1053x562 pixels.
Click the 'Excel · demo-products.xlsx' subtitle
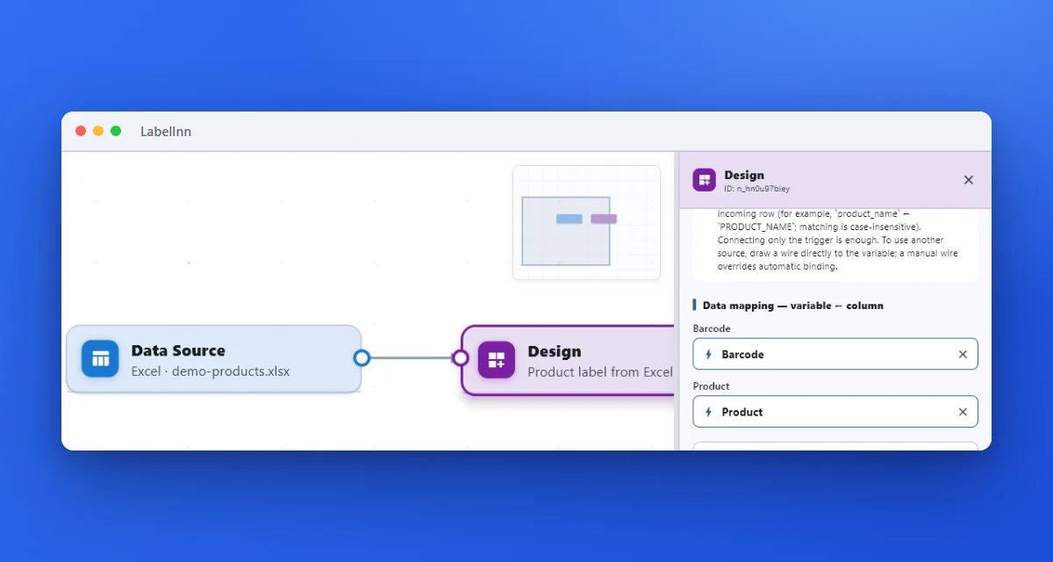[x=211, y=371]
